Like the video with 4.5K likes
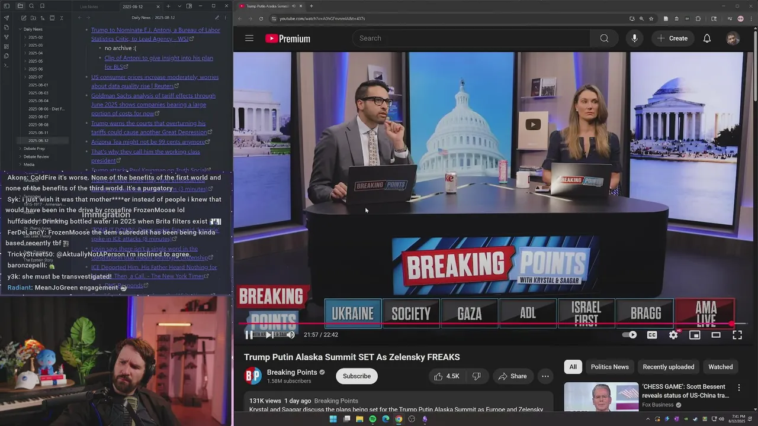Screen dimensions: 758x426 pyautogui.click(x=447, y=376)
